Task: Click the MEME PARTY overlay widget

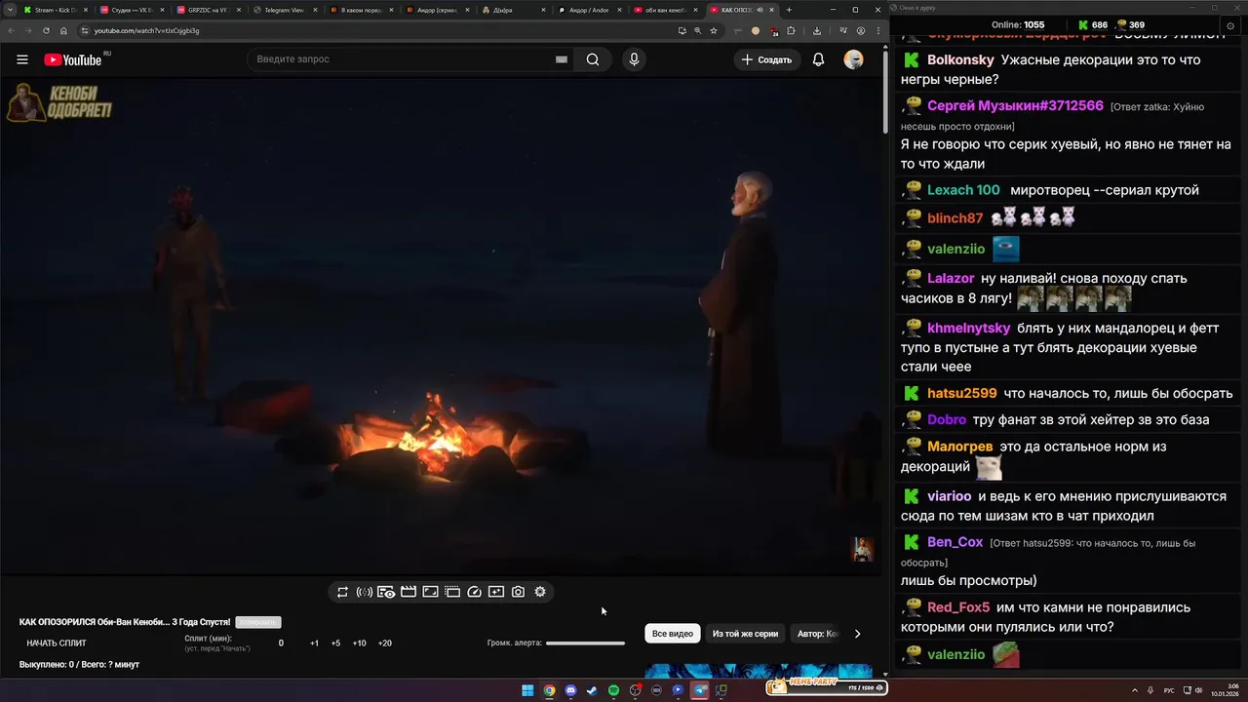Action: tap(827, 686)
